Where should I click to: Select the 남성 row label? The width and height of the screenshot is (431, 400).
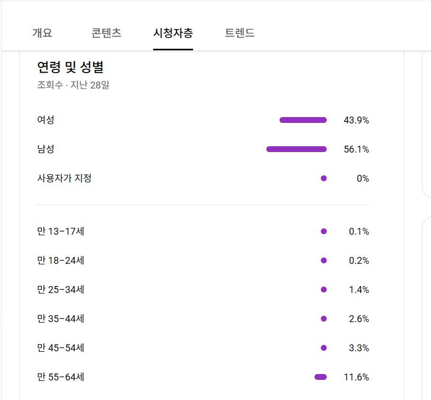click(x=46, y=149)
